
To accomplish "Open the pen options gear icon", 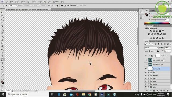I will pyautogui.click(x=62, y=6).
